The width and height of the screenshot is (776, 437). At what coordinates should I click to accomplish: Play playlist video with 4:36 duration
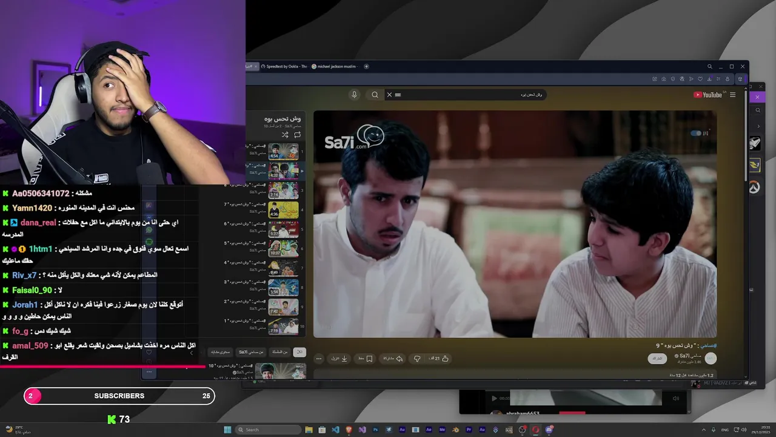pos(284,210)
